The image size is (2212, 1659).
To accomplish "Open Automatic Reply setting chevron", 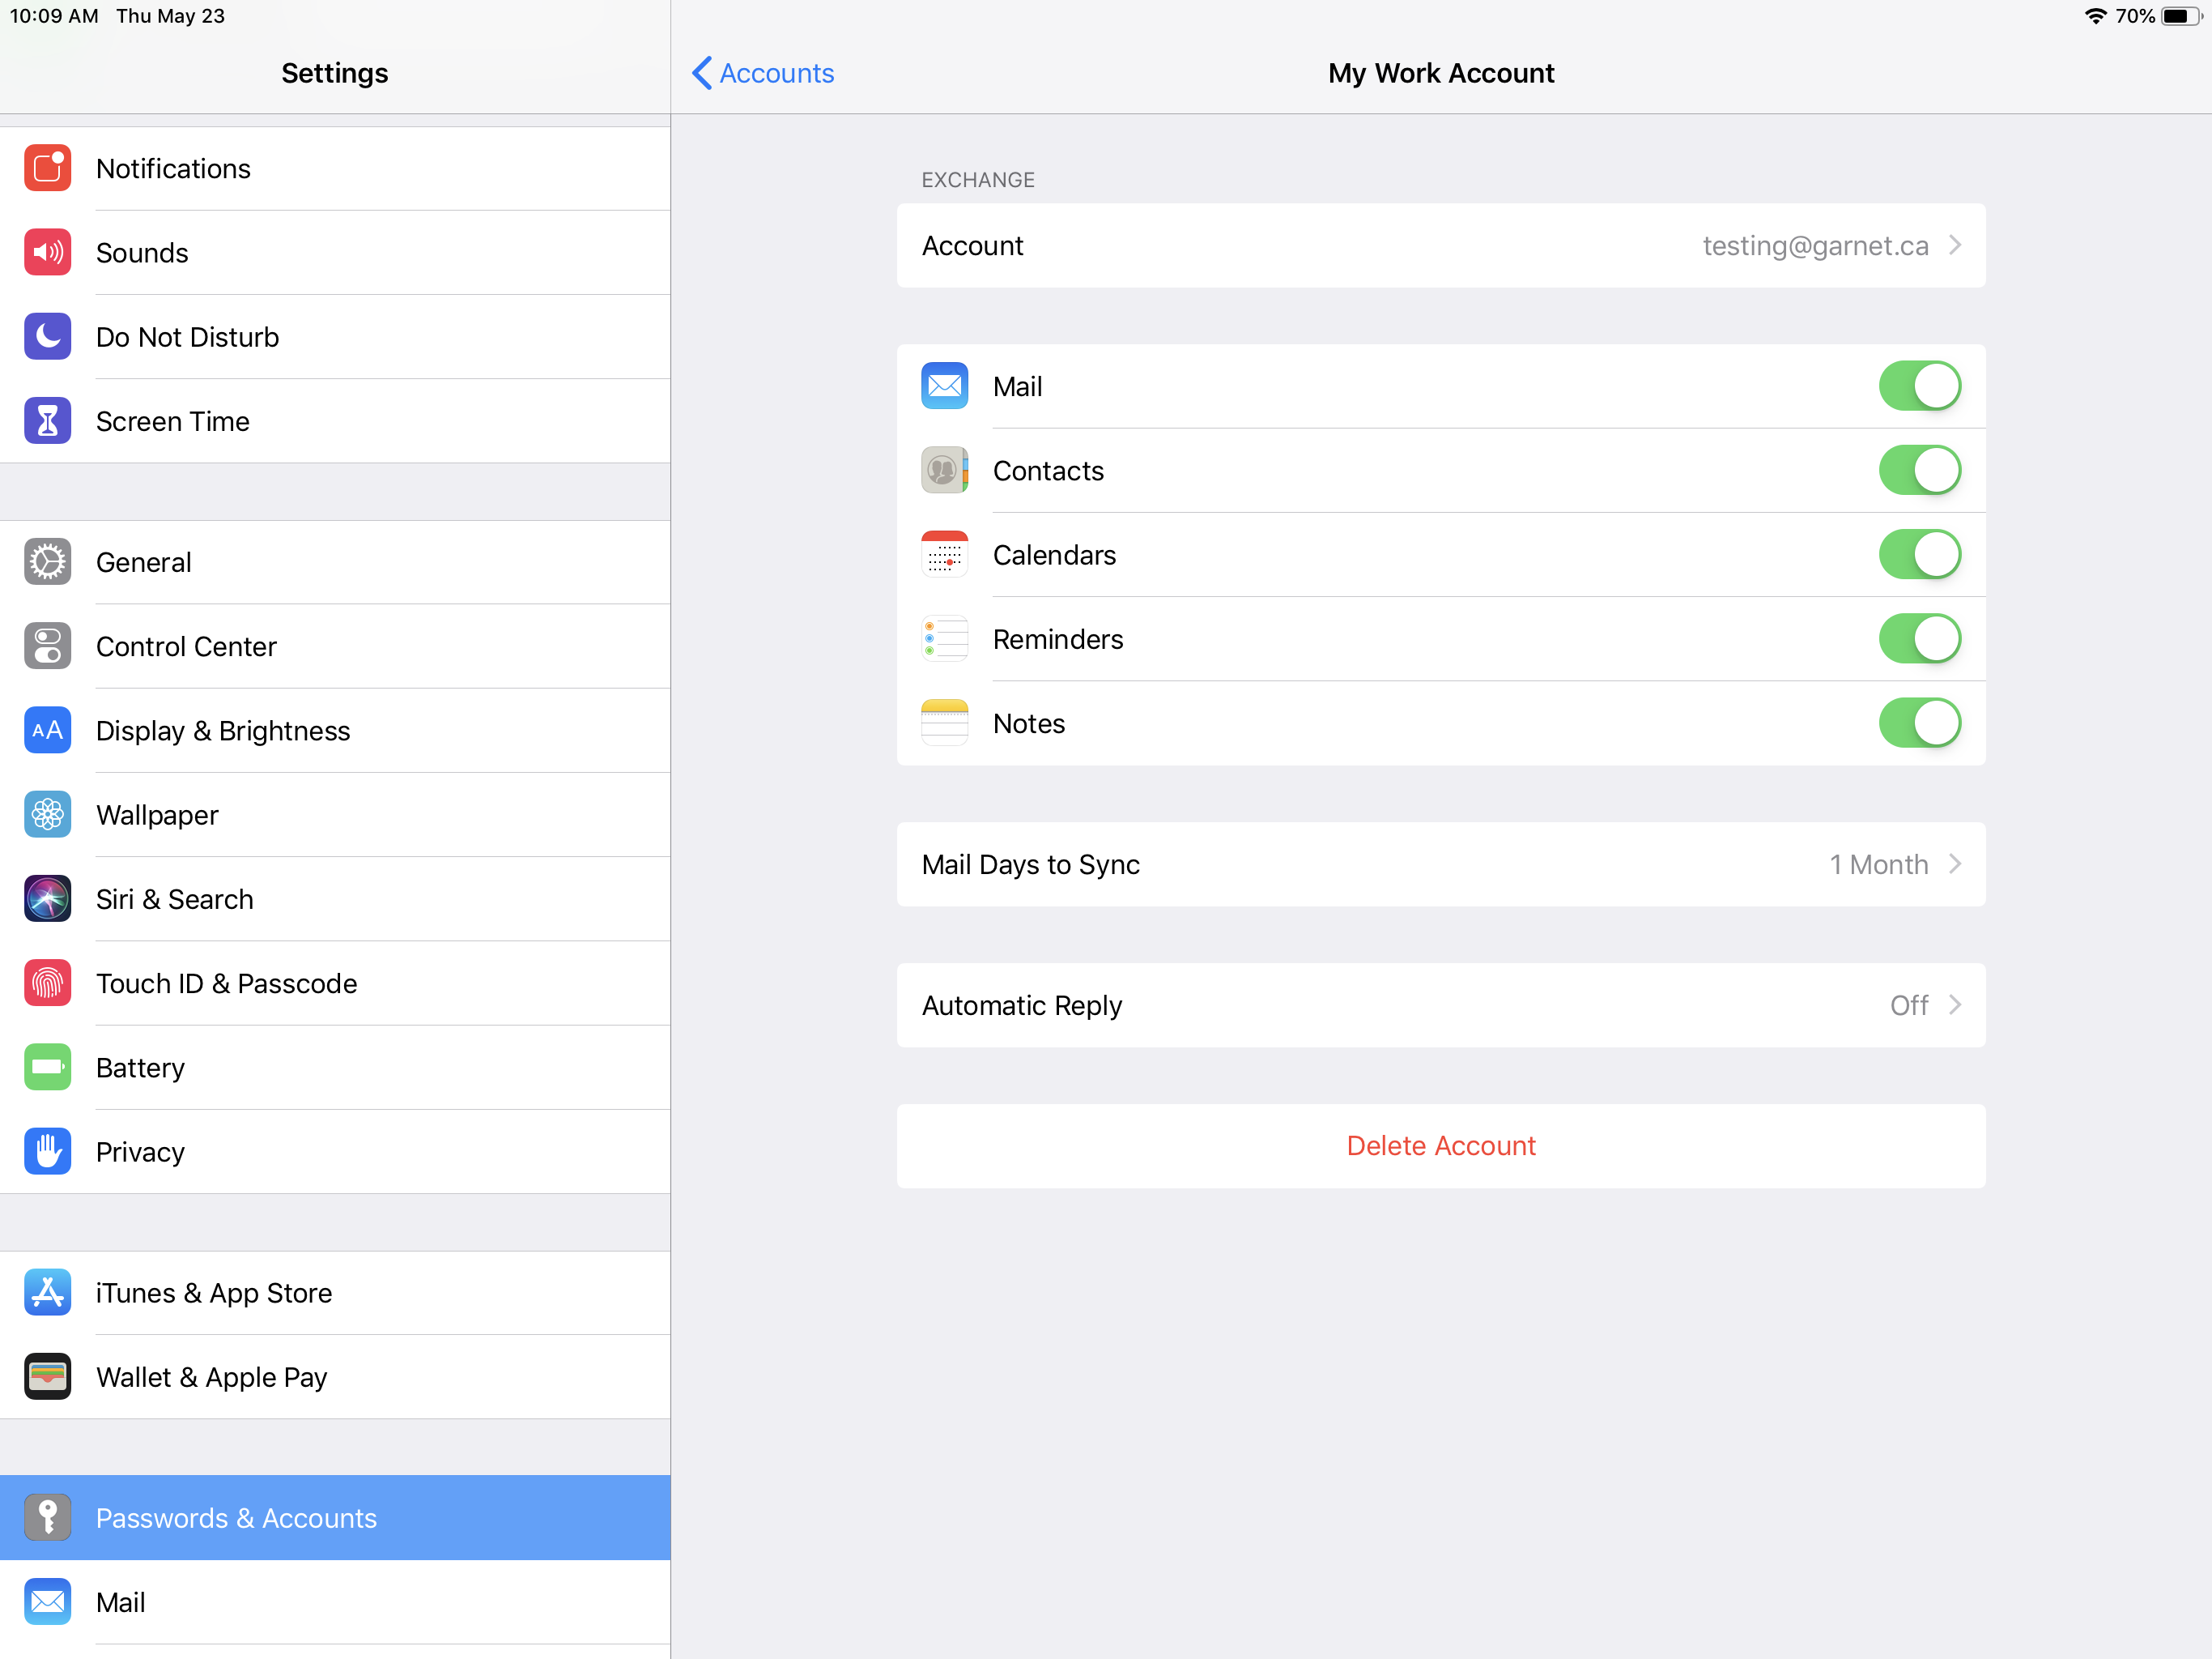I will [1953, 1005].
